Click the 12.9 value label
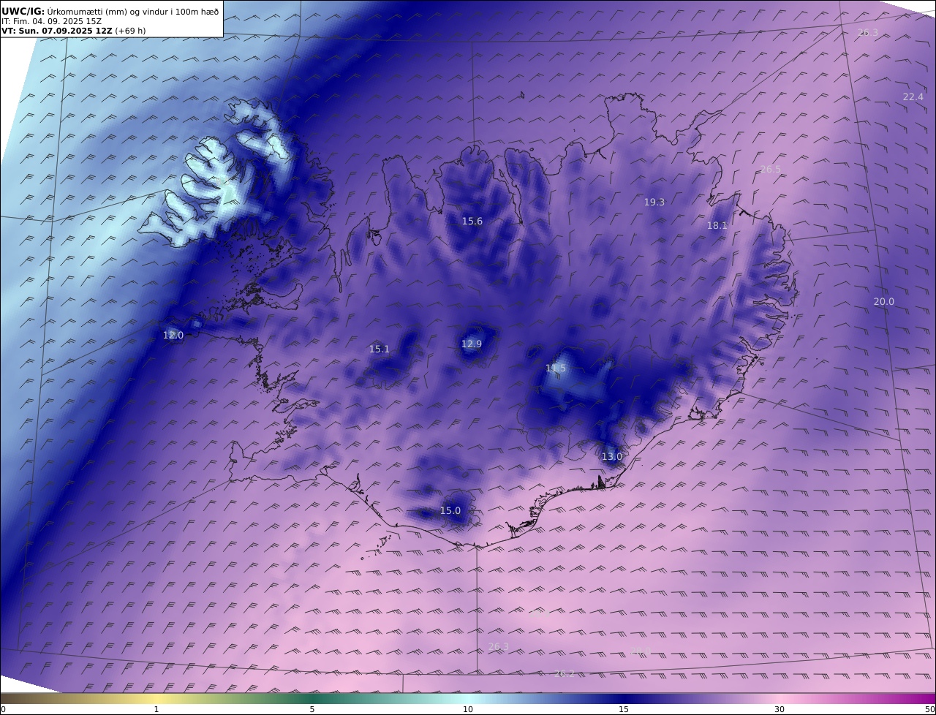The image size is (936, 715). tap(471, 344)
